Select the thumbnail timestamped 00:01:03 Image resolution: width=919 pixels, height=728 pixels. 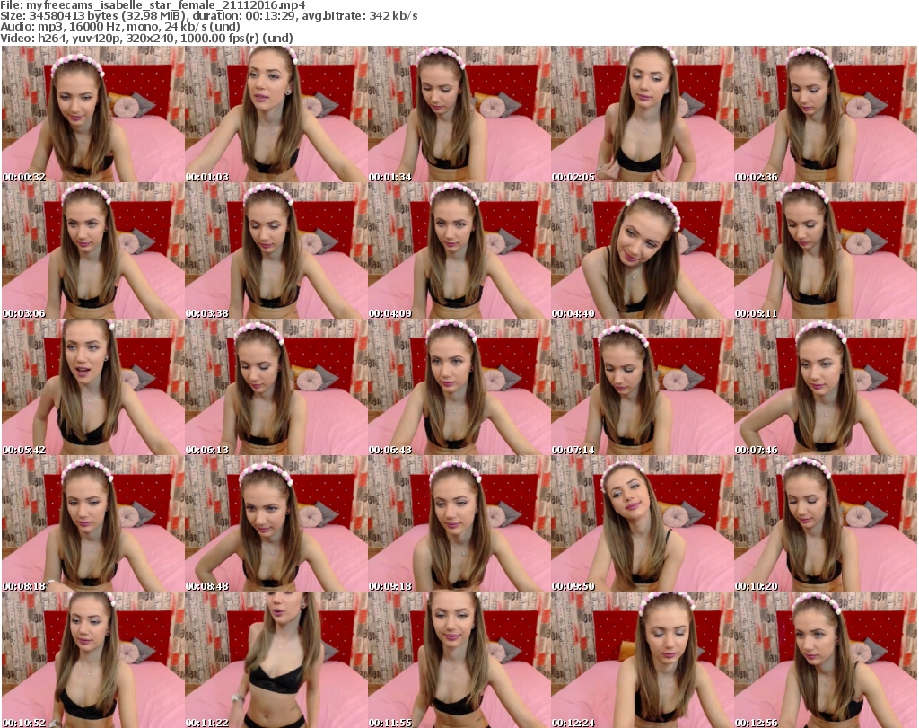pyautogui.click(x=276, y=114)
